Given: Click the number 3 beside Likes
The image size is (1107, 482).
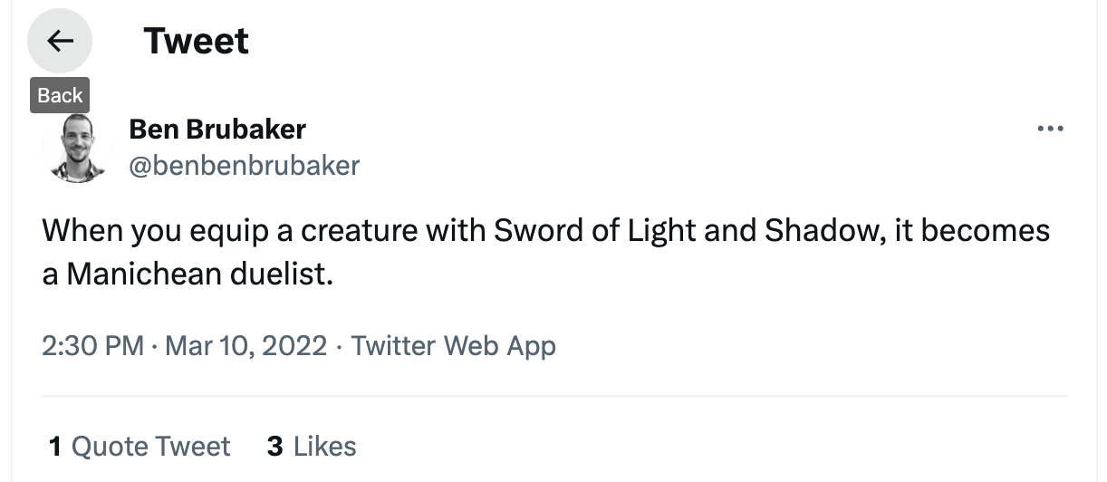Looking at the screenshot, I should (275, 446).
